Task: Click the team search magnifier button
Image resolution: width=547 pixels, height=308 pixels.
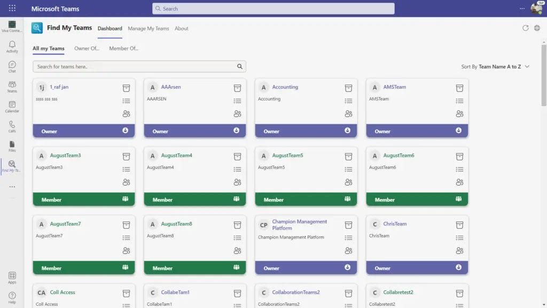Action: (239, 66)
